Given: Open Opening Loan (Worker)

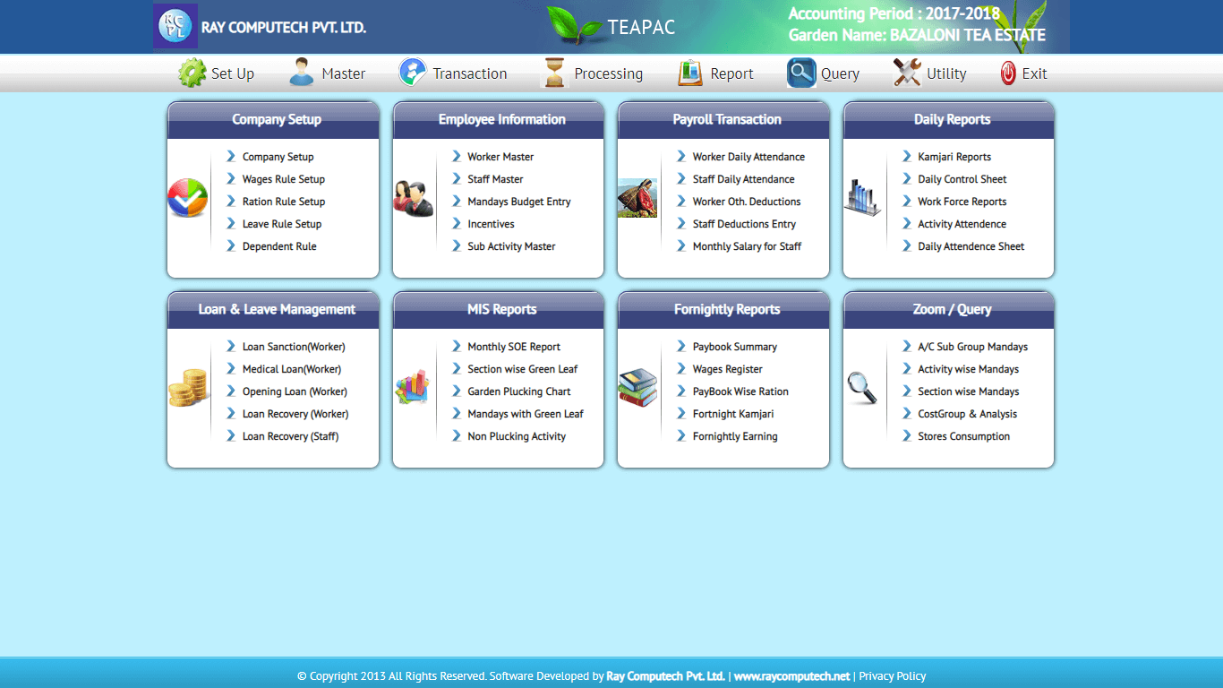Looking at the screenshot, I should coord(295,391).
